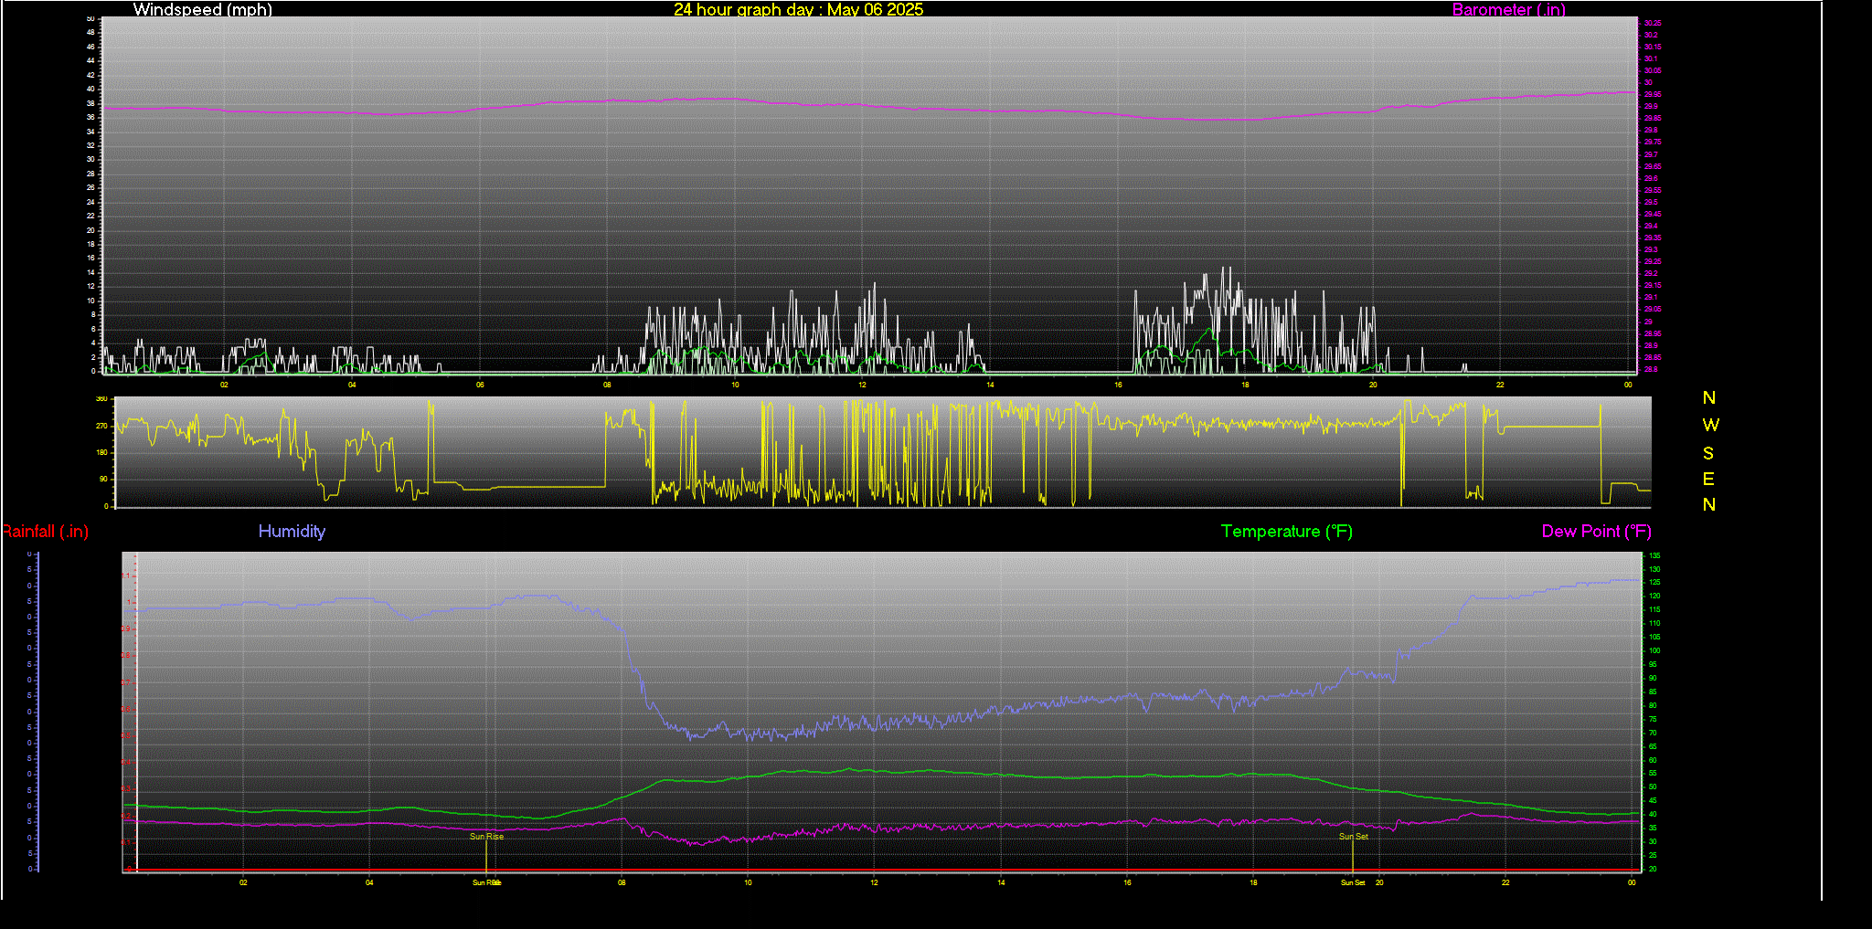
Task: Click the 'Windspeed (mph)' graph title
Action: [x=202, y=10]
